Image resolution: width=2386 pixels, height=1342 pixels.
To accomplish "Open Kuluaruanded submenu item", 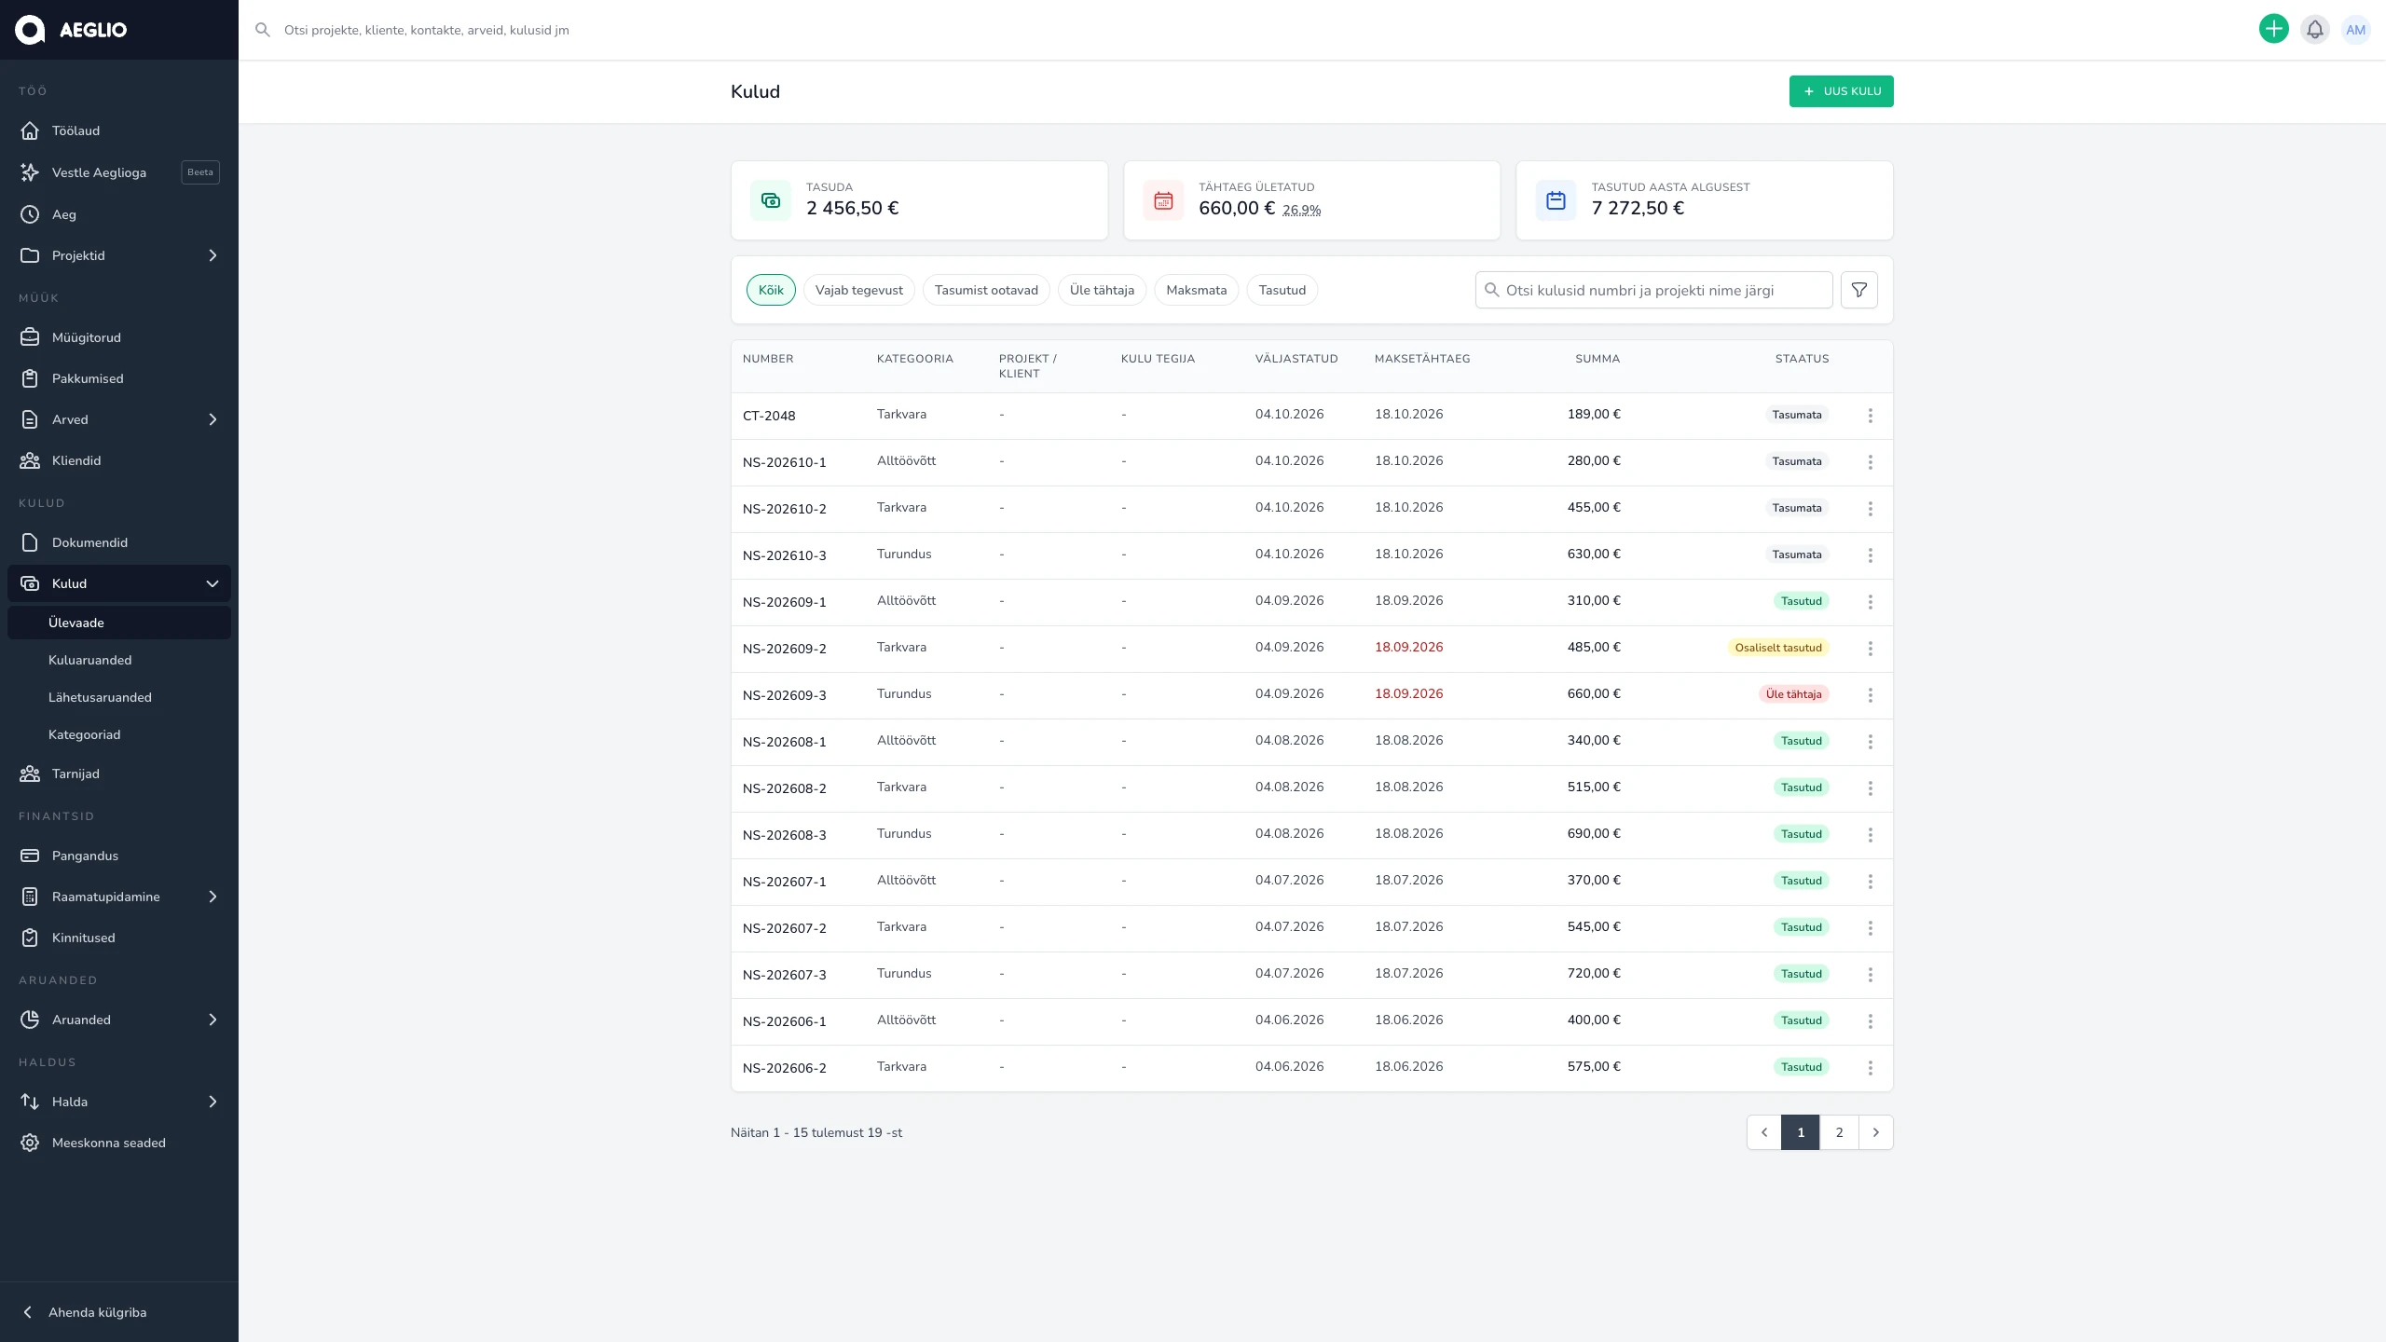I will (x=119, y=660).
